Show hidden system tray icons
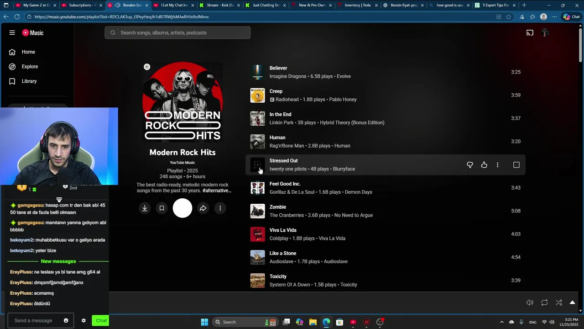Screen dimensions: 584x329 (x=502, y=322)
